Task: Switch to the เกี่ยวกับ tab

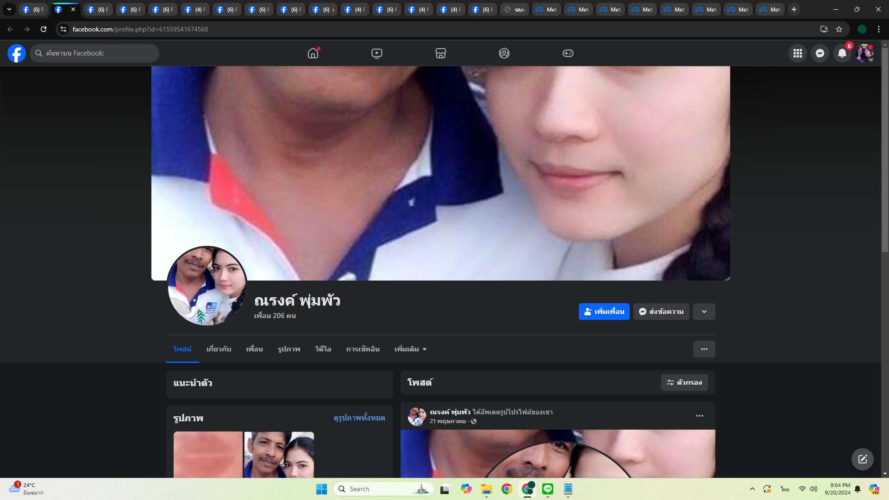Action: [x=219, y=349]
